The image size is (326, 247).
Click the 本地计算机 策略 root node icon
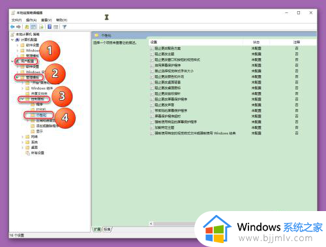[12, 35]
